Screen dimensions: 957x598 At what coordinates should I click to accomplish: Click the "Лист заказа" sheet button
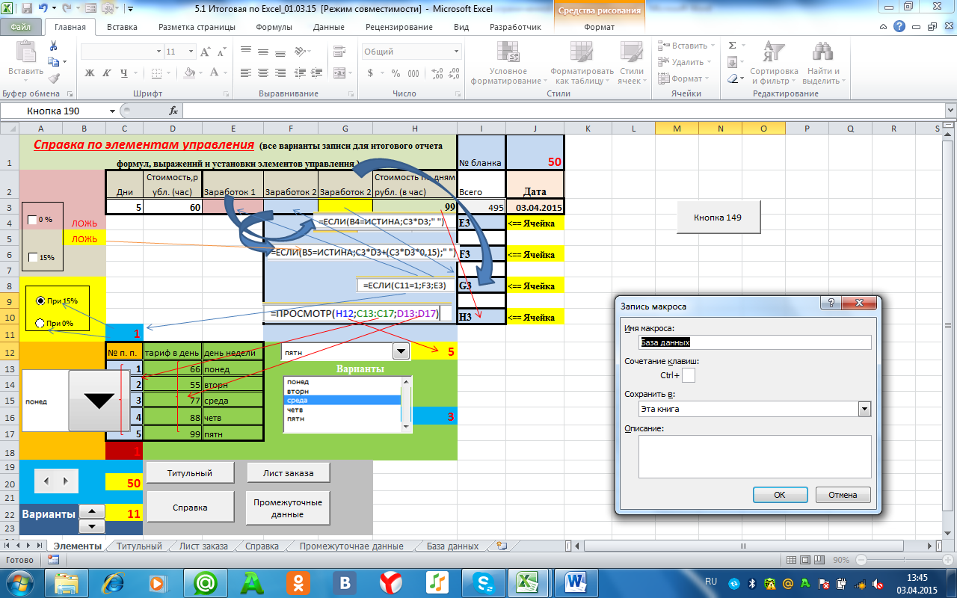[x=287, y=473]
